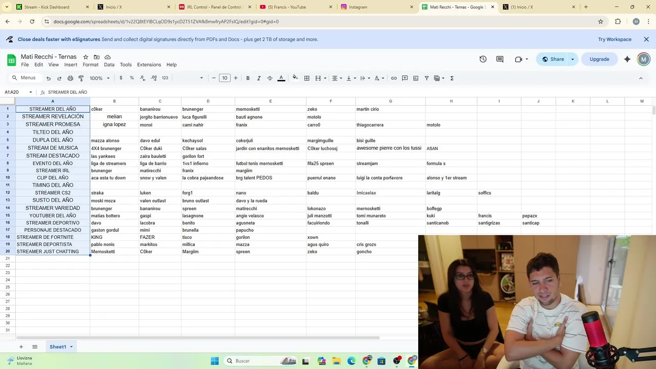This screenshot has width=656, height=369.
Task: Open the File menu
Action: tap(25, 65)
